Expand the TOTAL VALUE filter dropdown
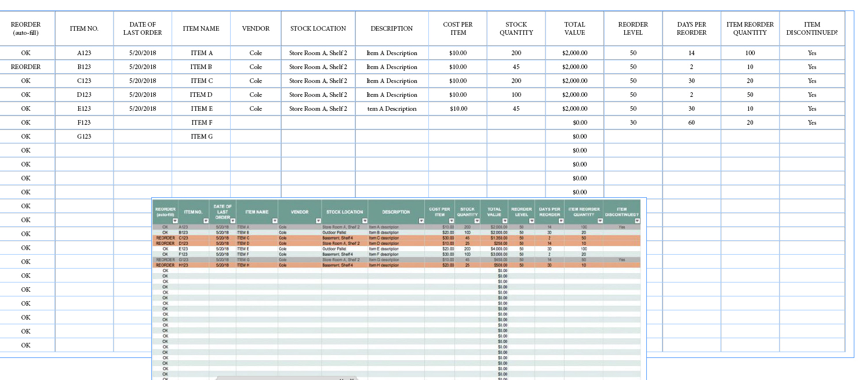The height and width of the screenshot is (380, 859). pyautogui.click(x=504, y=220)
